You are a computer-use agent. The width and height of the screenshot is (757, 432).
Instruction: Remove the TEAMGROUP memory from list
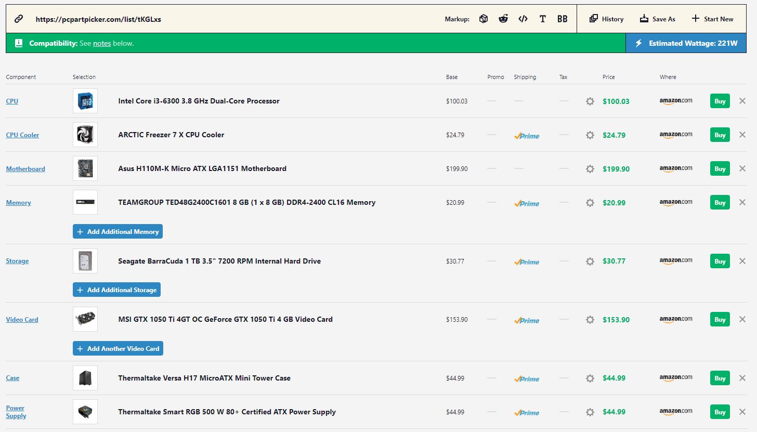point(742,203)
